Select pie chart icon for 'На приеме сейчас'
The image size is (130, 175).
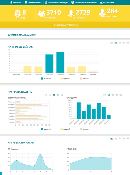pyautogui.click(x=124, y=43)
